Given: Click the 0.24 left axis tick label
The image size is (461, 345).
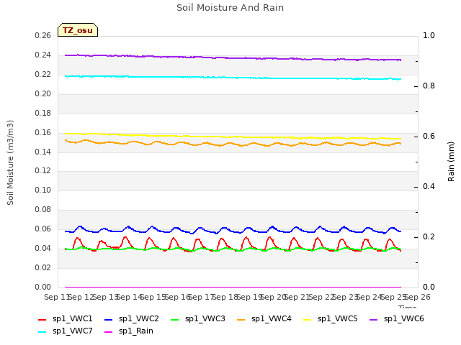Looking at the screenshot, I should click(x=42, y=55).
